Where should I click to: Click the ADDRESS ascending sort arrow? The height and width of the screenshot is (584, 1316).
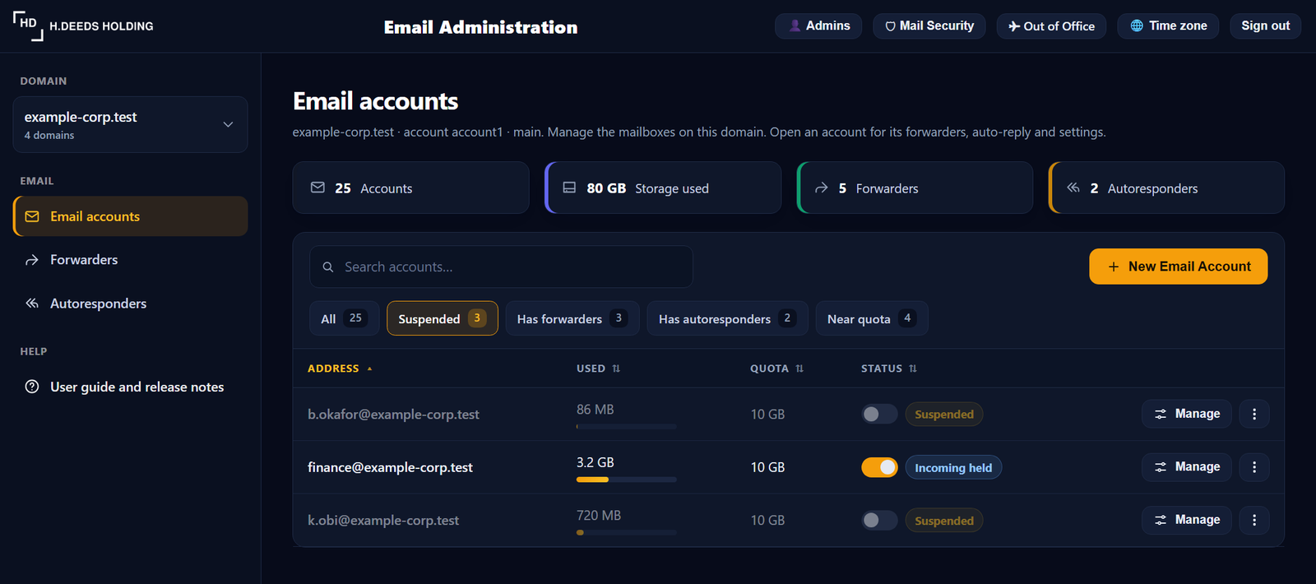369,368
